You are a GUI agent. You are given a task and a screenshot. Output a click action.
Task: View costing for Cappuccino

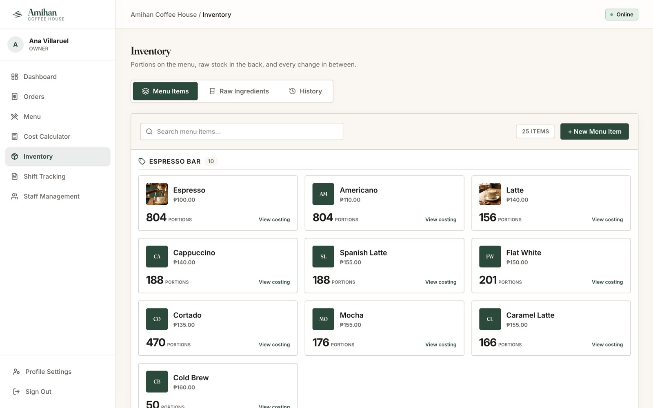tap(274, 282)
